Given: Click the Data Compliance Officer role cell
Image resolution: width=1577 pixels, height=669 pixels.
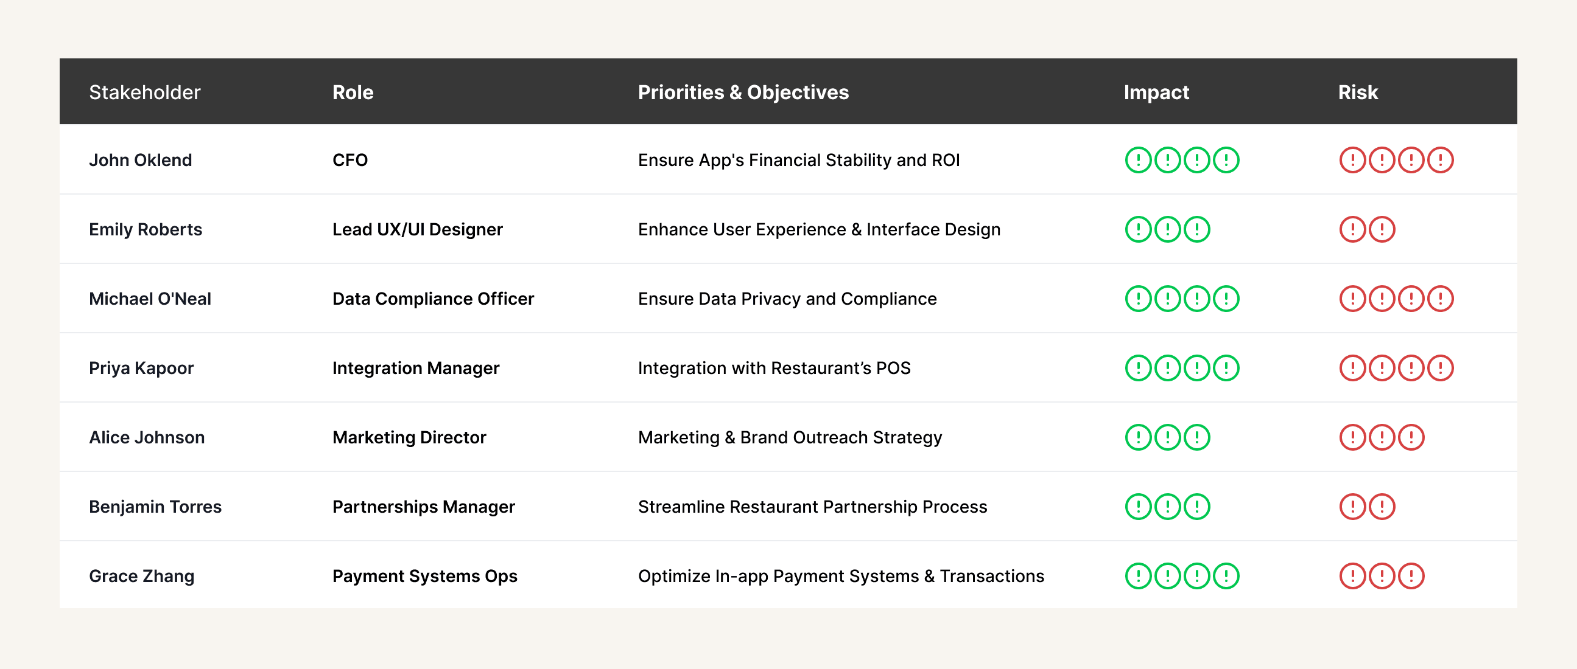Looking at the screenshot, I should point(433,299).
